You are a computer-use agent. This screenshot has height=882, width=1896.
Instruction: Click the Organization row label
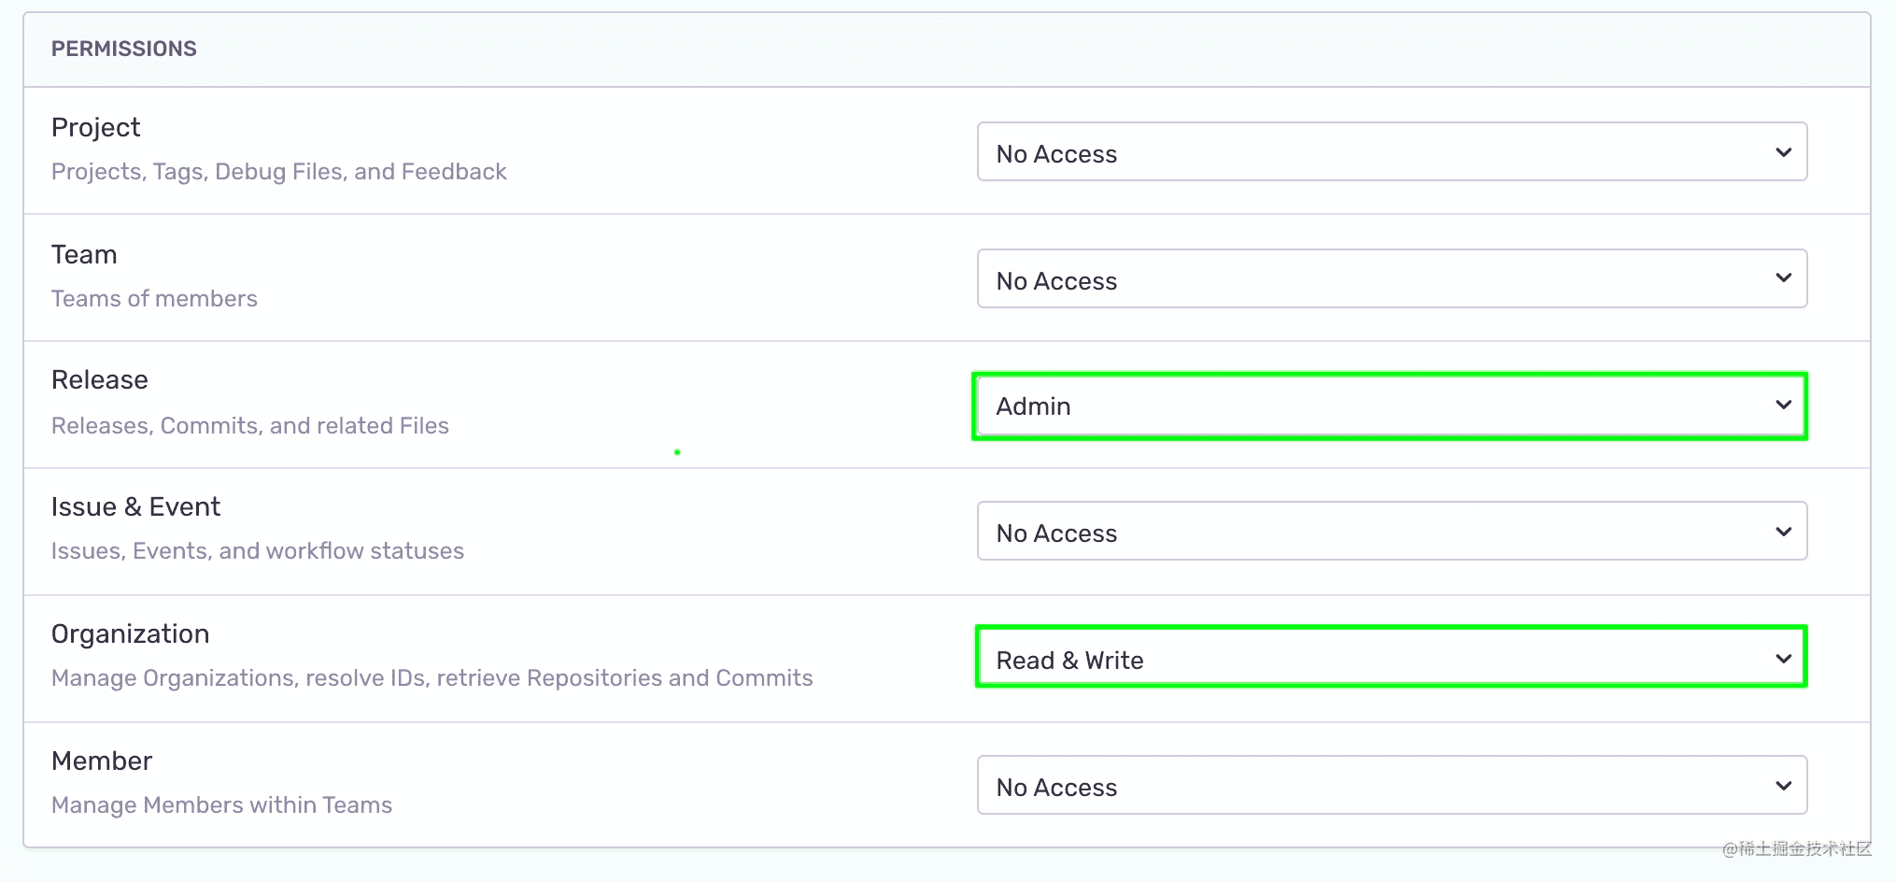coord(130,633)
